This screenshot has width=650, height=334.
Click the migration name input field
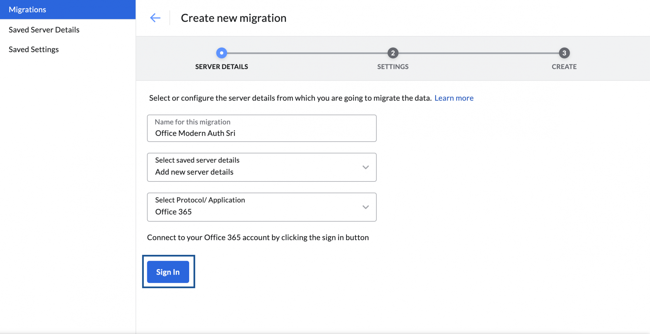point(262,128)
